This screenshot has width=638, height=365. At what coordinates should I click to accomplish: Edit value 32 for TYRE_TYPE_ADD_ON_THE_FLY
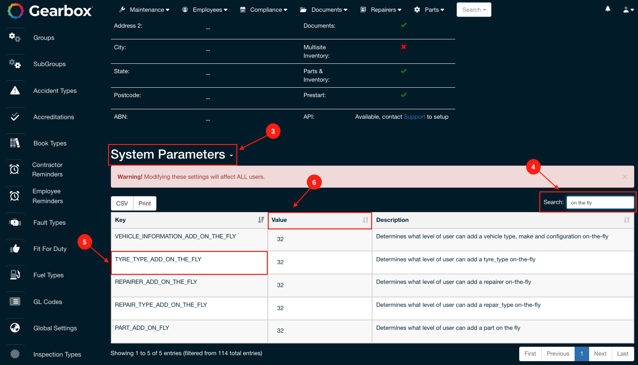280,262
